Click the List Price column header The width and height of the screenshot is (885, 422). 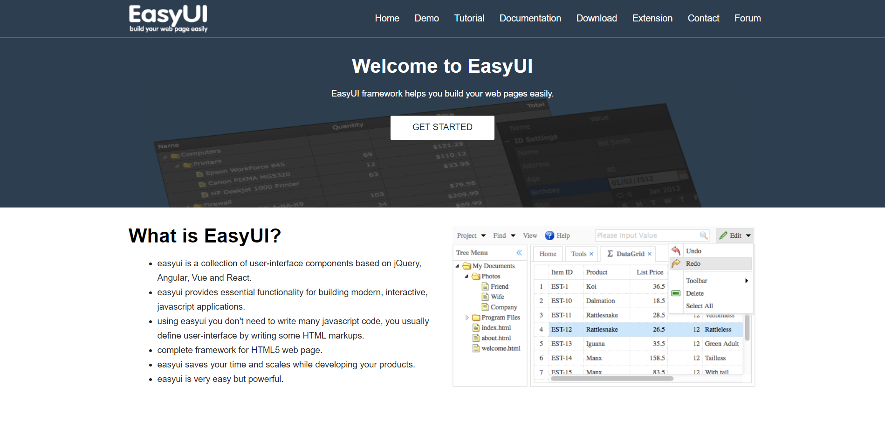[649, 272]
